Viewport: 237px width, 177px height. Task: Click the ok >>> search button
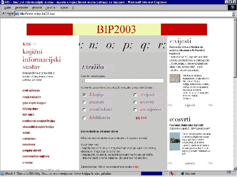(x=141, y=118)
